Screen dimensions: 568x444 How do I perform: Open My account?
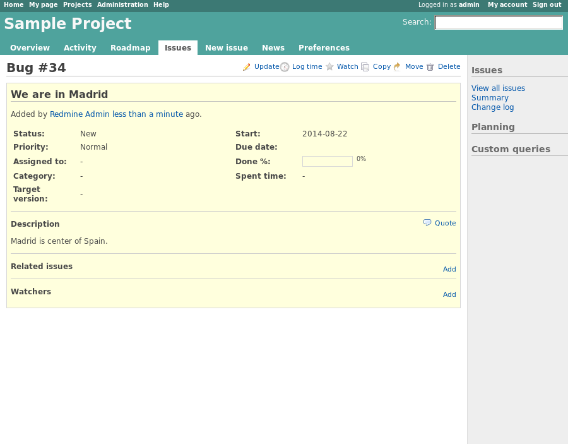click(x=507, y=4)
